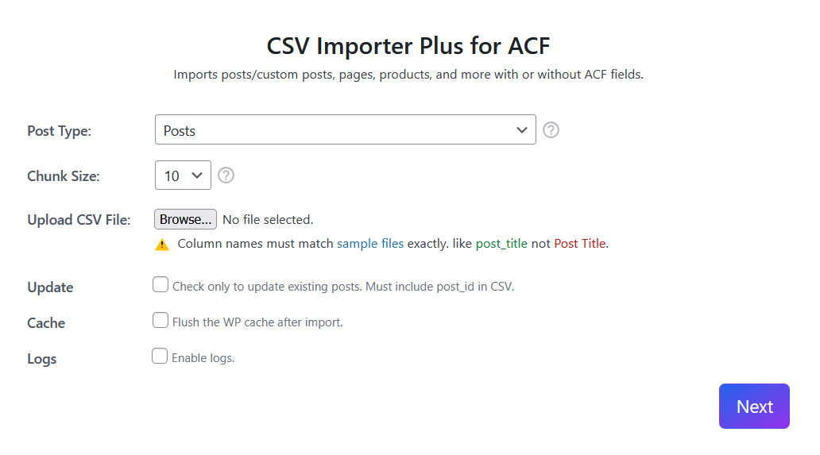Click the 'Upload CSV File:' label

79,220
